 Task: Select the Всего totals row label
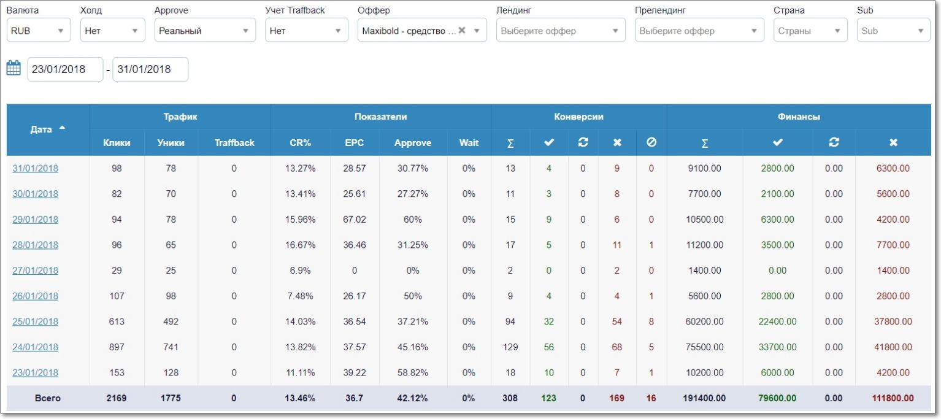click(x=48, y=398)
